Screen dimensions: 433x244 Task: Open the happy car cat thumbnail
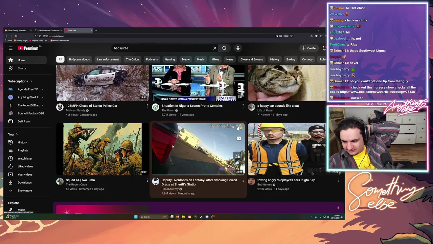[x=287, y=83]
